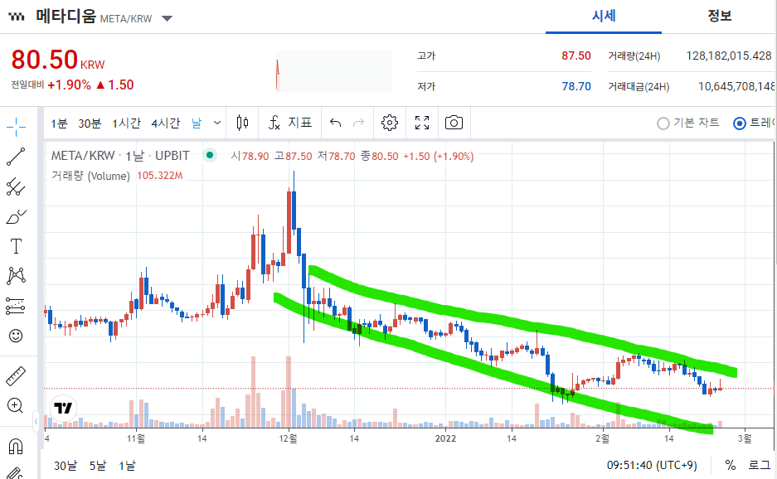Undo the last chart action
Viewport: 777px width, 479px height.
(336, 123)
